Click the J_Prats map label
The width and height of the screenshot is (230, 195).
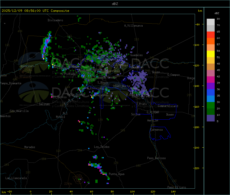[142, 104]
